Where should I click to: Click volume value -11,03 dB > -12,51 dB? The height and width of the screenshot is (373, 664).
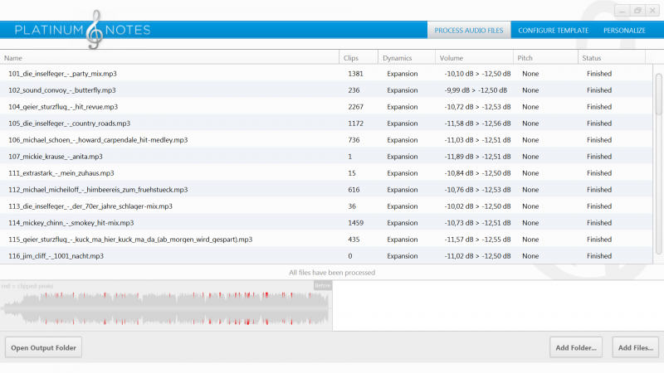(478, 139)
